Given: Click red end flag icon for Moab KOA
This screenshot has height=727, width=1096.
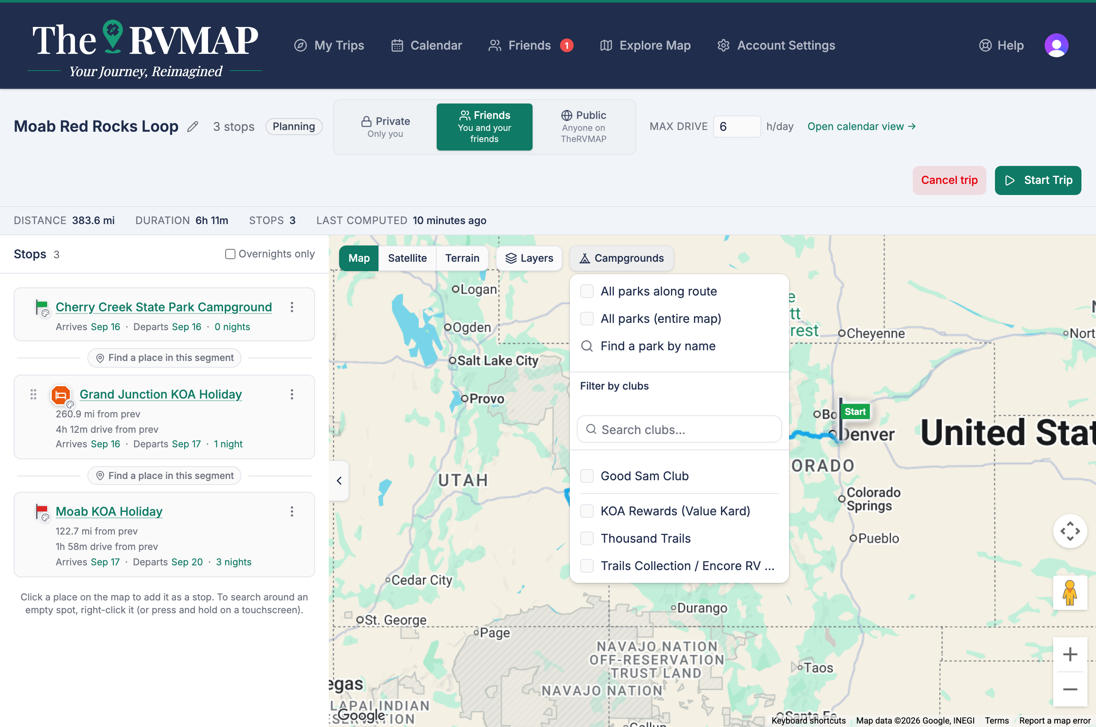Looking at the screenshot, I should click(x=42, y=511).
